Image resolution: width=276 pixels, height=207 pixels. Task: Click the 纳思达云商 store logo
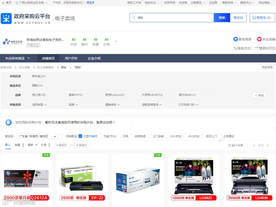[x=13, y=42]
